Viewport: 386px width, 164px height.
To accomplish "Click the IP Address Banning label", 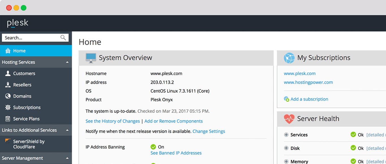I will click(105, 147).
